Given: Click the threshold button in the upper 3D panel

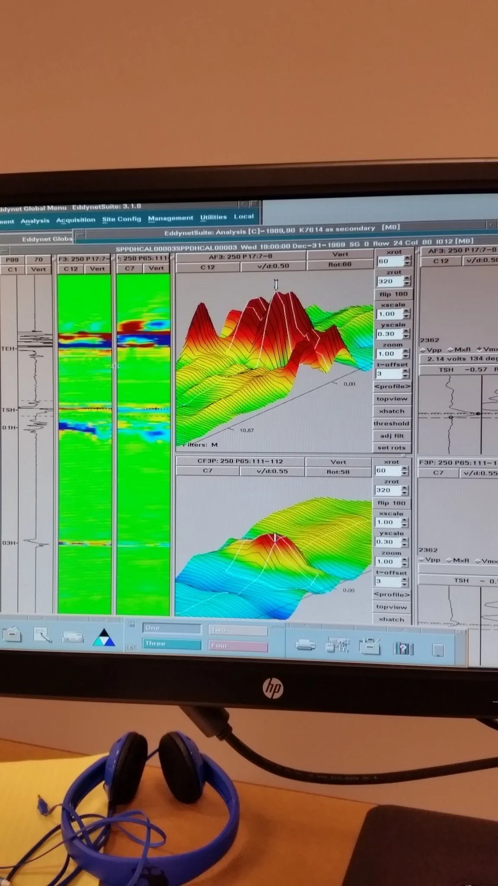Looking at the screenshot, I should [392, 424].
